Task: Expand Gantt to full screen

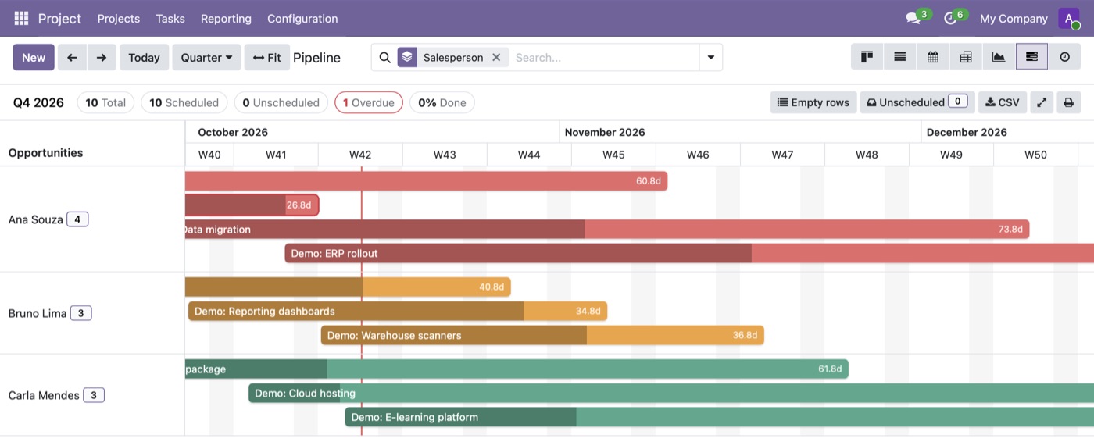Action: pos(1042,102)
